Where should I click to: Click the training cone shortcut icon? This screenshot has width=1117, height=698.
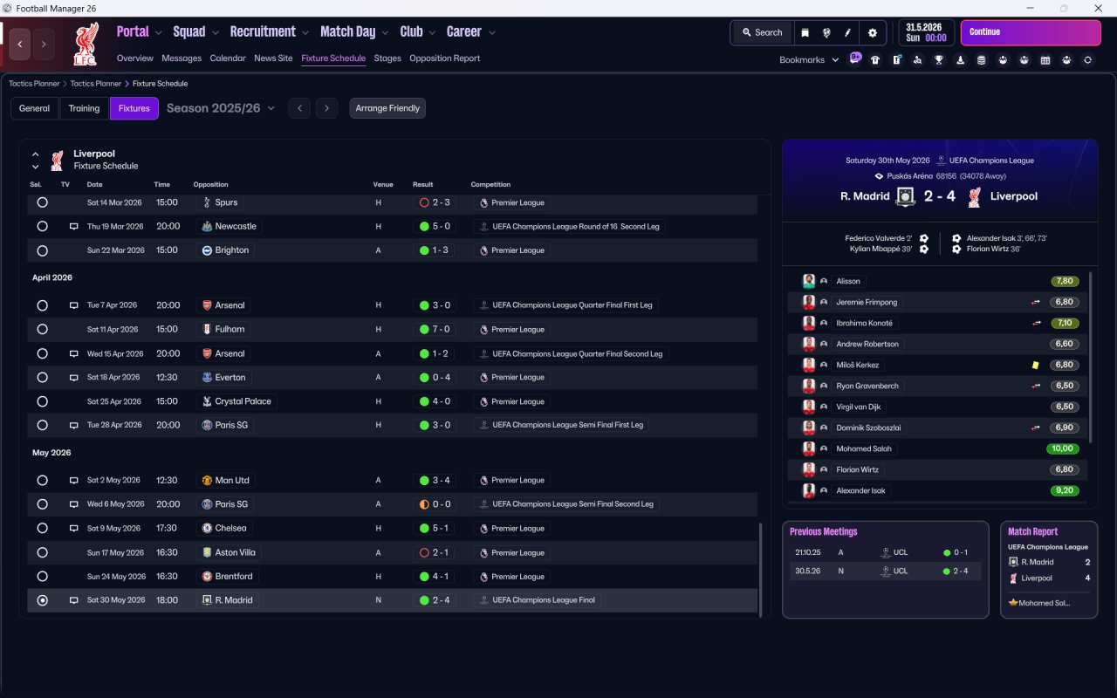pyautogui.click(x=961, y=60)
